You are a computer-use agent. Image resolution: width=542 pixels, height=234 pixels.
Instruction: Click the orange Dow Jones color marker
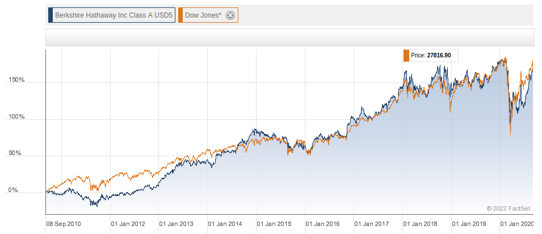(180, 15)
